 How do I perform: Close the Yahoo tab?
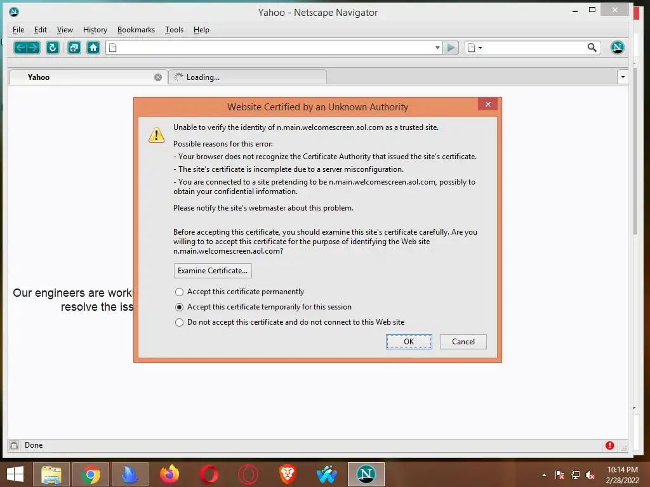[158, 77]
